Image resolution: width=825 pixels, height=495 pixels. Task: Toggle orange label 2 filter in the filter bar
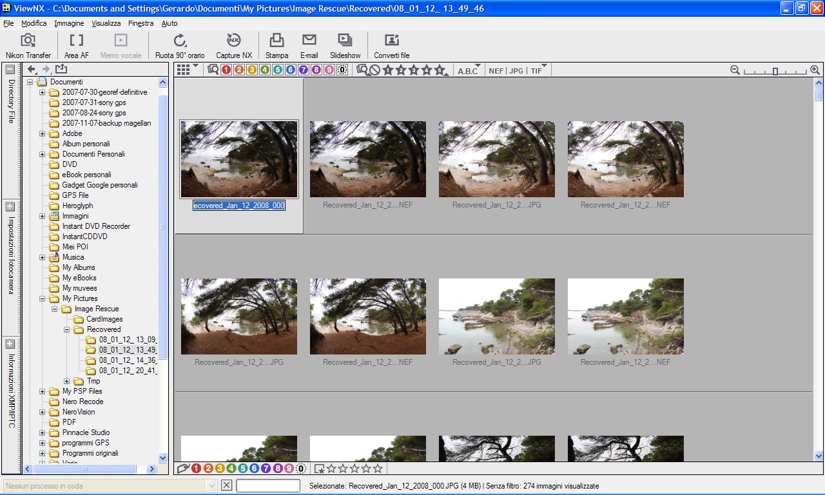coord(239,70)
